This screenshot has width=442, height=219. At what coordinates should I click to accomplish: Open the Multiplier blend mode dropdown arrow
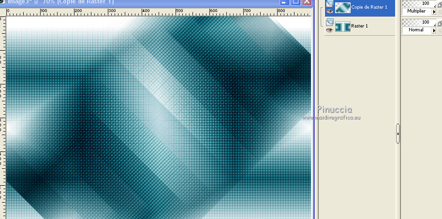(434, 12)
